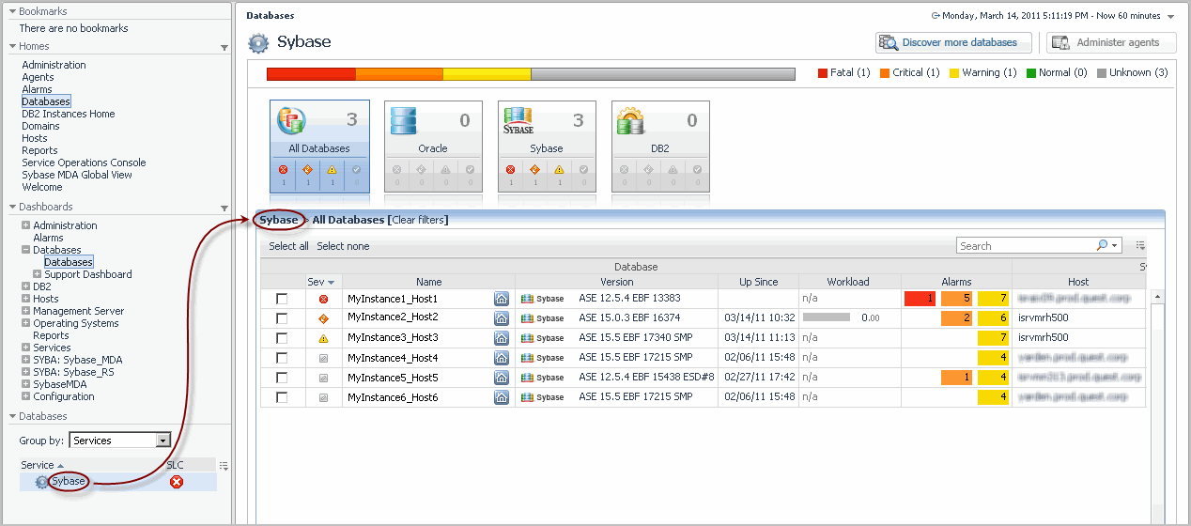Click fatal severity icon of MyInstance1_Host1
Screen dimensions: 1191x526
point(324,299)
